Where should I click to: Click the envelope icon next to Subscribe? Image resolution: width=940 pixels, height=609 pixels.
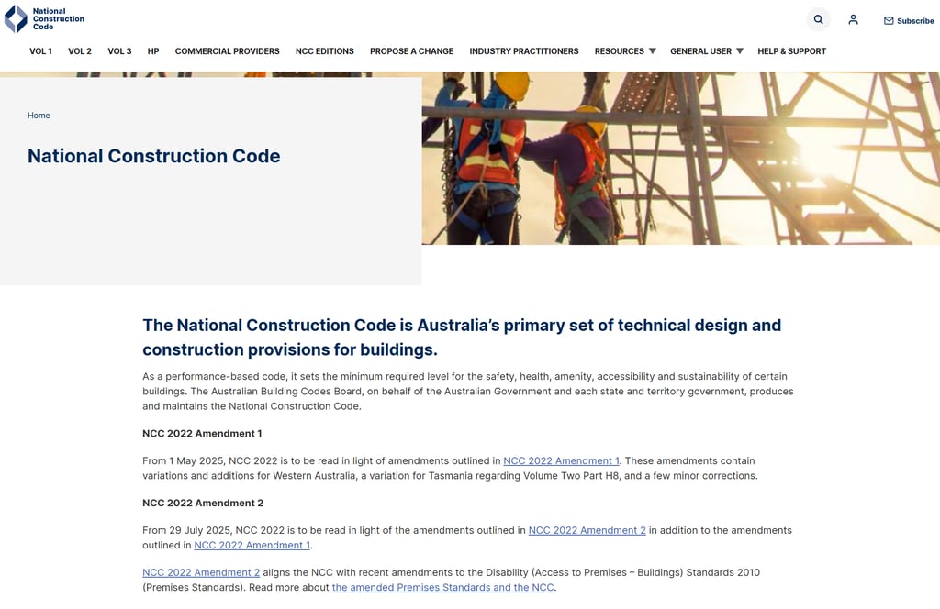tap(889, 20)
